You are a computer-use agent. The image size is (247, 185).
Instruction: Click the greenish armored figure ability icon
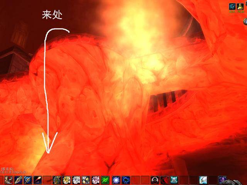click(57, 180)
